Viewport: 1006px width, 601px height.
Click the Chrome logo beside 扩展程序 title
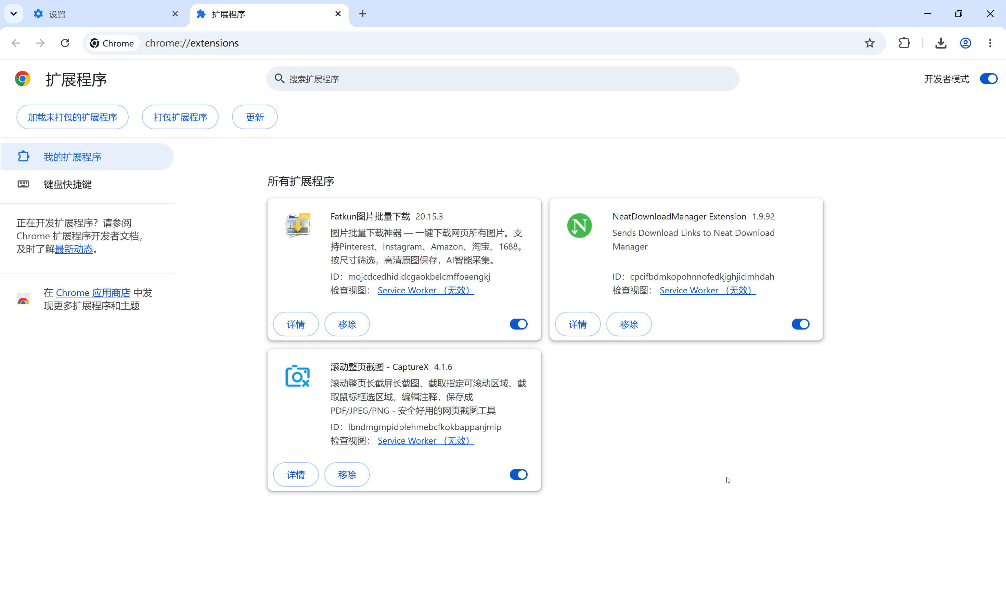[x=23, y=79]
